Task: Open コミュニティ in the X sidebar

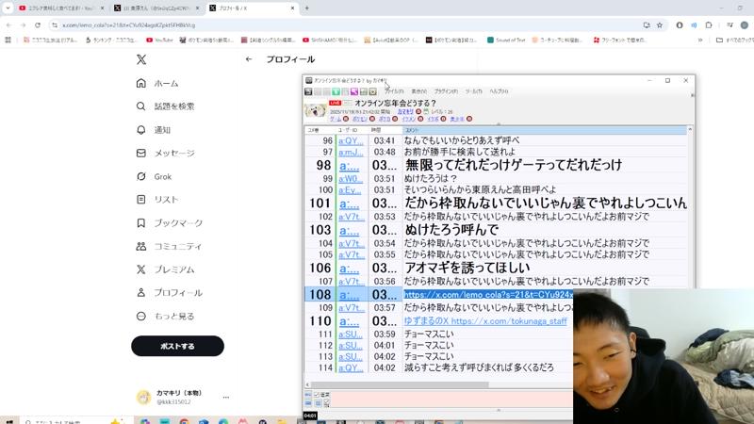Action: tap(169, 246)
